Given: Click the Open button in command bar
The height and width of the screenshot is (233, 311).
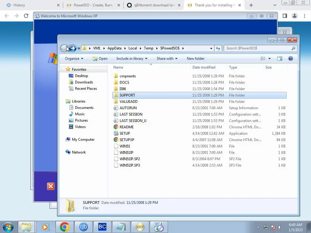Looking at the screenshot, I should point(100,59).
